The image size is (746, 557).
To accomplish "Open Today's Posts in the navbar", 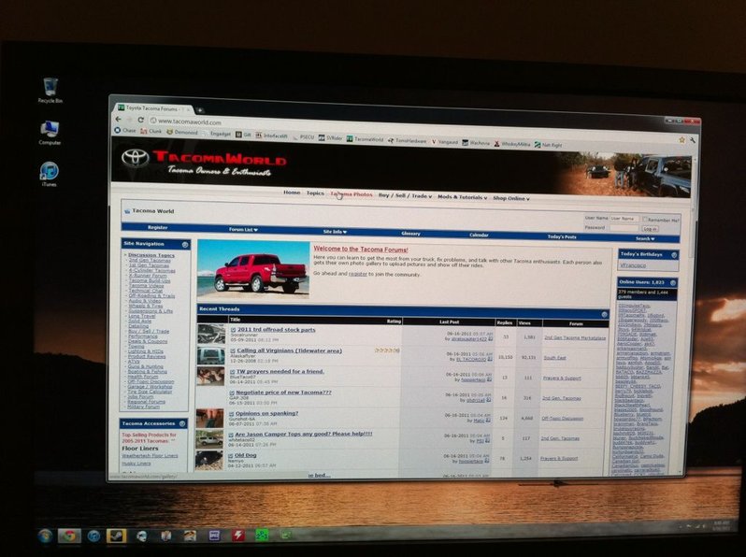I will coord(562,236).
